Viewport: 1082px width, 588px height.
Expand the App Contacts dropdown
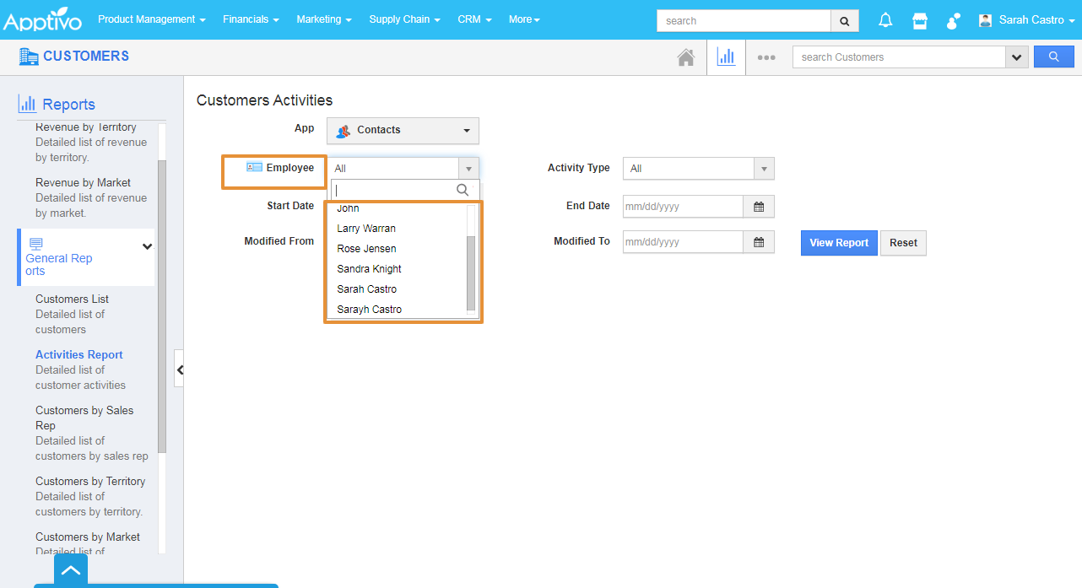coord(403,131)
